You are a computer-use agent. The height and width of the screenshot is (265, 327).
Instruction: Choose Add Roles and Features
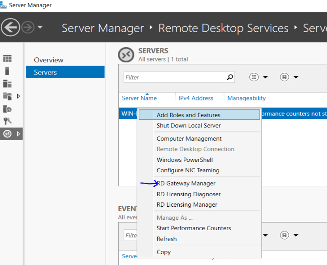[x=199, y=115]
